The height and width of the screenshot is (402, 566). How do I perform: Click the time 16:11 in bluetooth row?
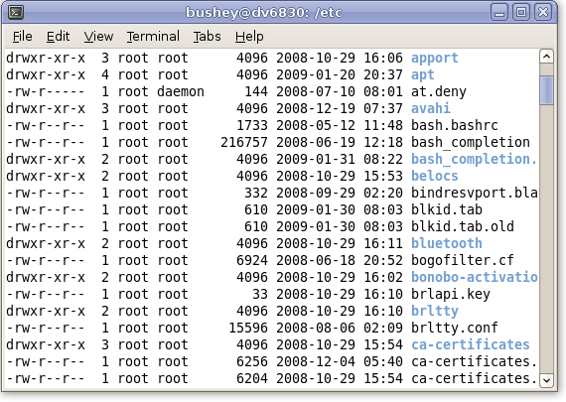tap(383, 243)
